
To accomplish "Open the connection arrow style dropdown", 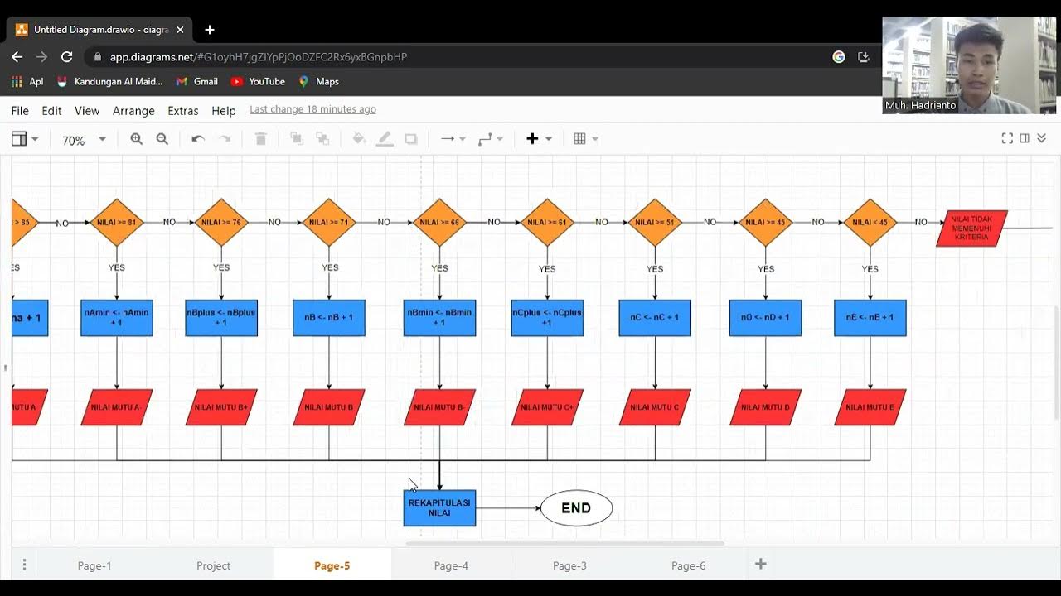I will point(453,139).
